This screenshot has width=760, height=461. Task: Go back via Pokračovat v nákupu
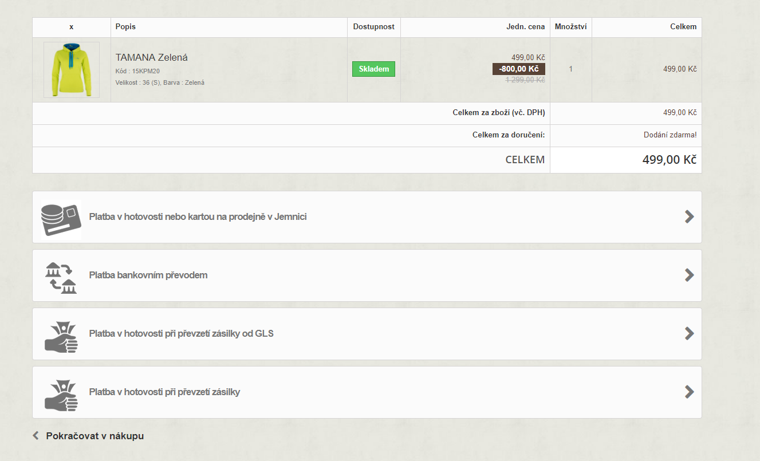coord(94,436)
